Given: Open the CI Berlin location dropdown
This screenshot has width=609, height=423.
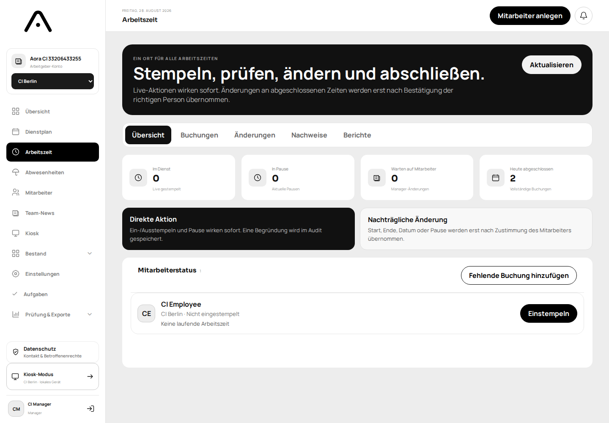Looking at the screenshot, I should (x=52, y=81).
